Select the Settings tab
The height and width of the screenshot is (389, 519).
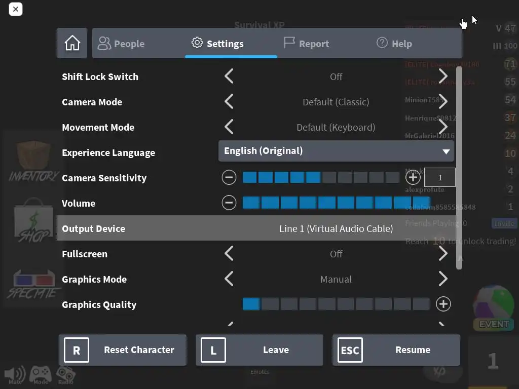coord(231,44)
